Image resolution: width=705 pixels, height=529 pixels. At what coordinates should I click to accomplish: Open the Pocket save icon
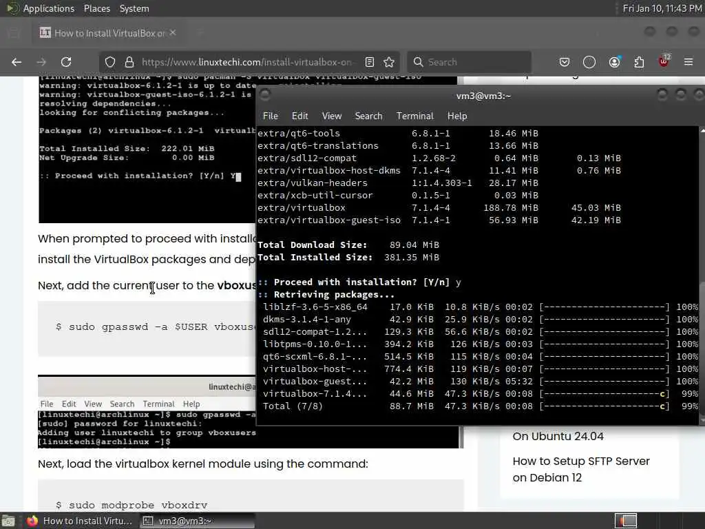point(565,62)
